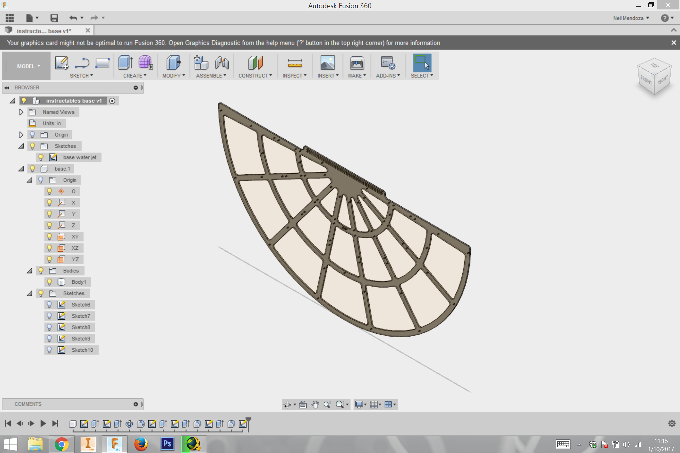Toggle visibility bulb of Bodies folder

41,271
